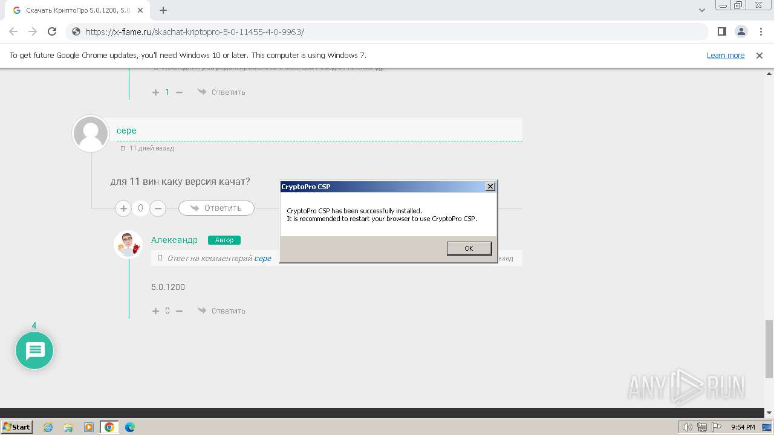
Task: Open сере user avatar
Action: (x=91, y=134)
